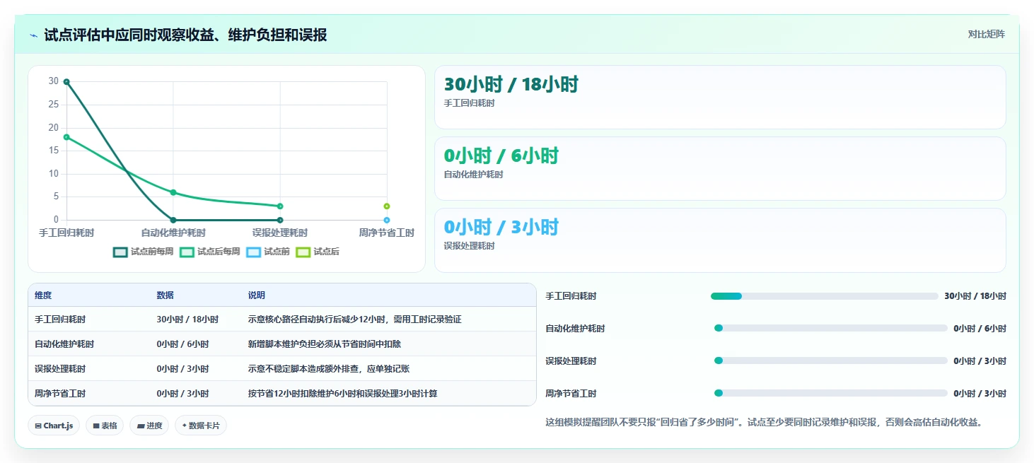Click the light green data point at 18
The height and width of the screenshot is (463, 1034).
point(66,137)
